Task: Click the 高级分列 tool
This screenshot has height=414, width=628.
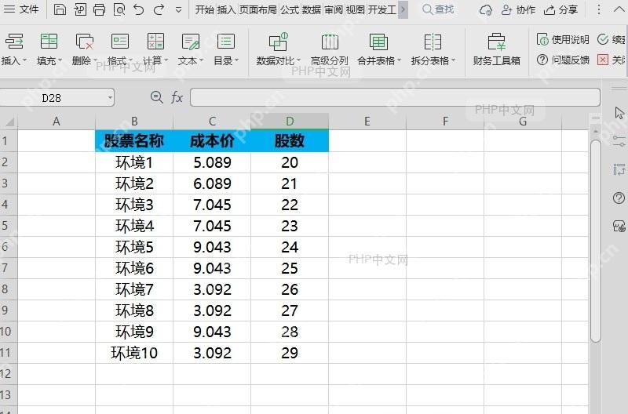Action: point(329,49)
